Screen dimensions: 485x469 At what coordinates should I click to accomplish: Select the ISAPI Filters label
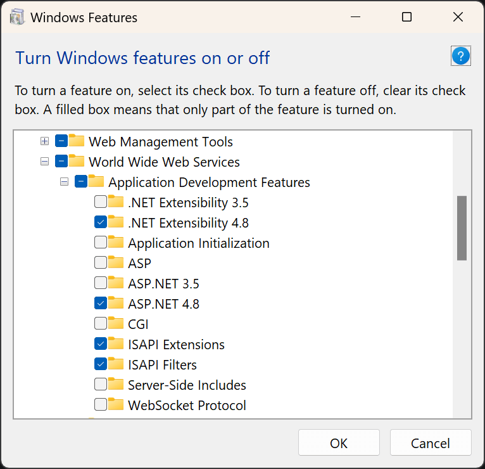point(162,365)
